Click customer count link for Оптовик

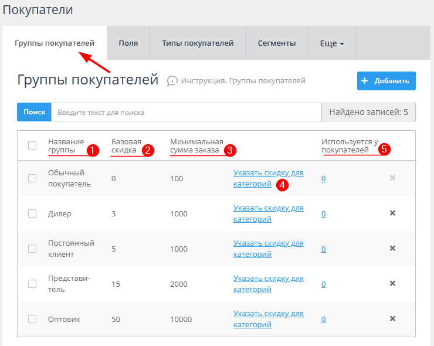(323, 320)
